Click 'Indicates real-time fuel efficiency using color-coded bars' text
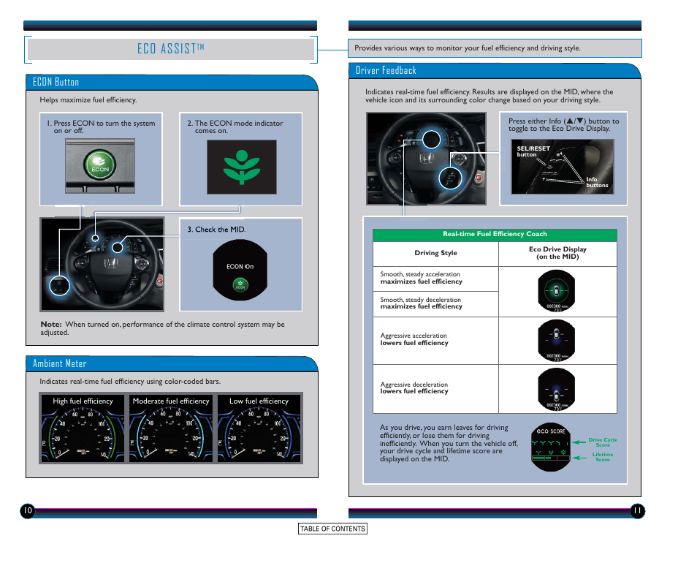The height and width of the screenshot is (571, 697). click(x=130, y=382)
